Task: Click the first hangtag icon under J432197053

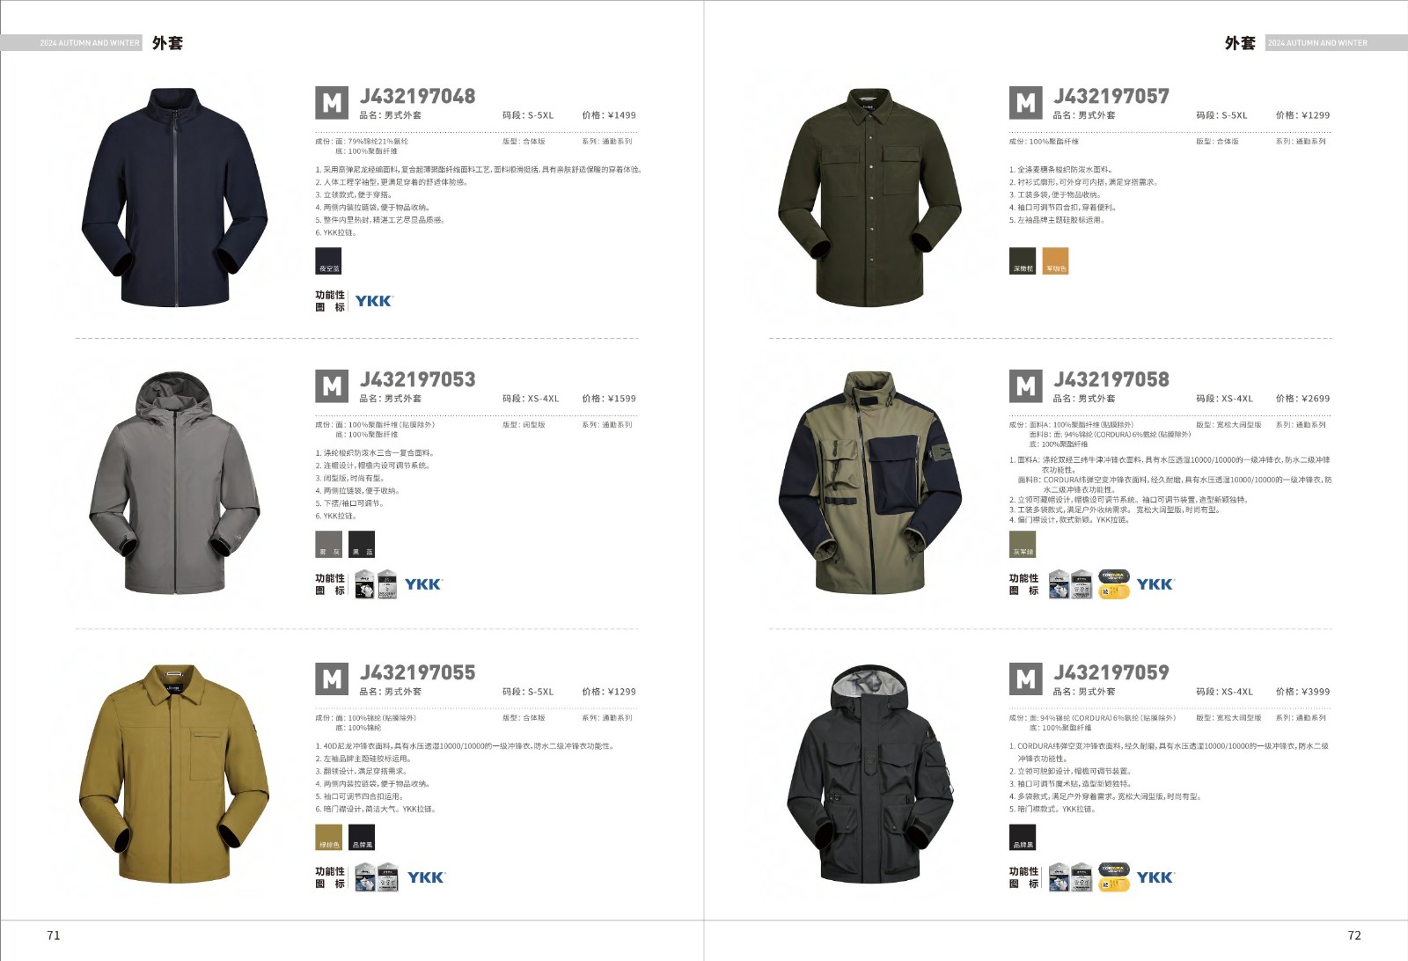Action: [364, 584]
